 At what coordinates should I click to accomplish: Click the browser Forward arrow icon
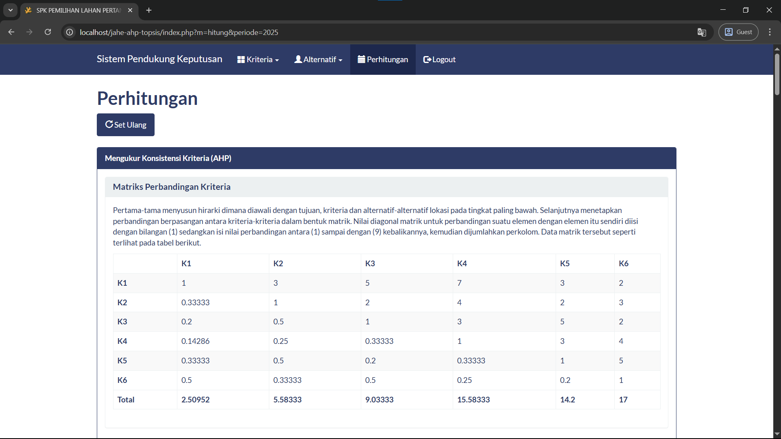29,32
